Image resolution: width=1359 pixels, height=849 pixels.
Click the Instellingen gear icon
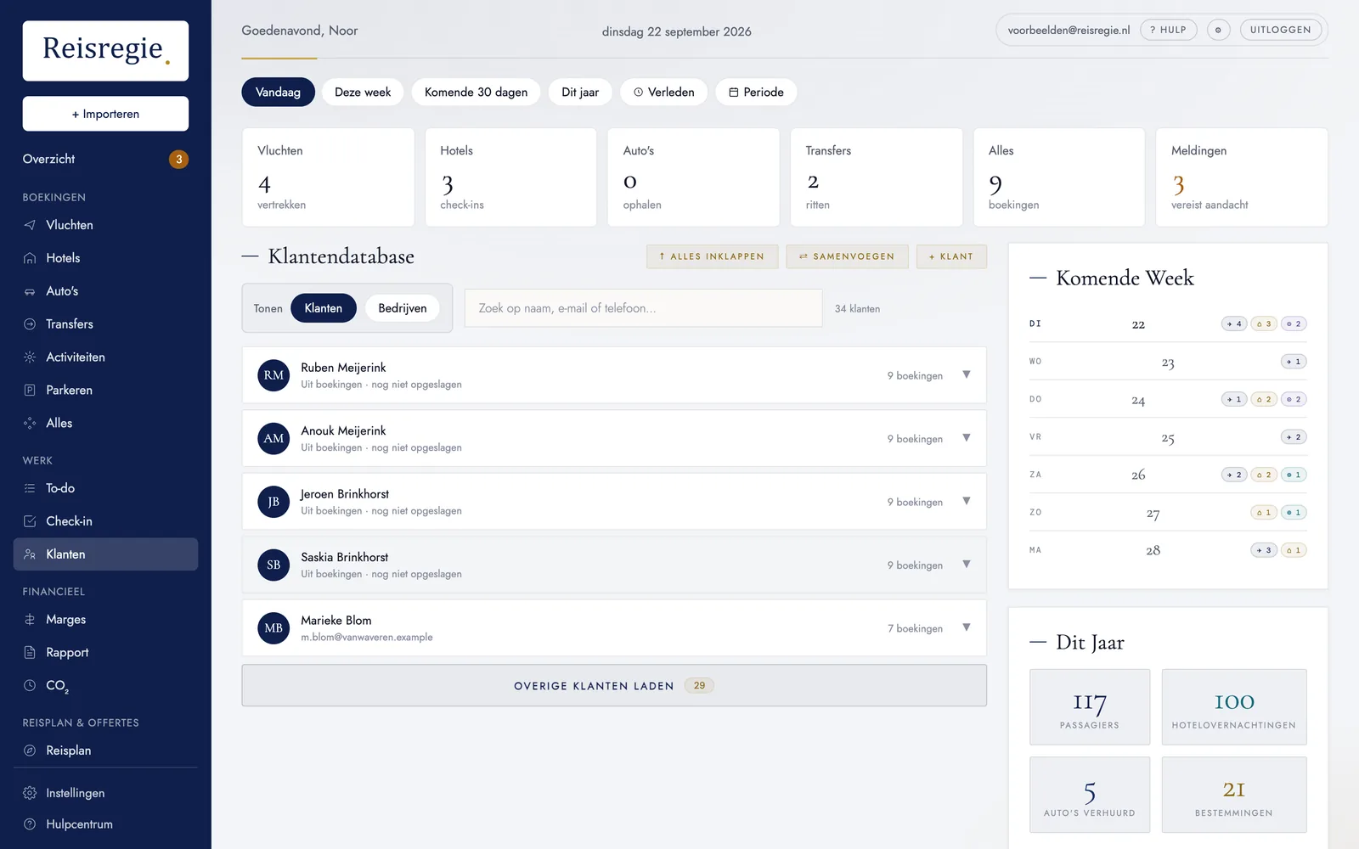30,793
